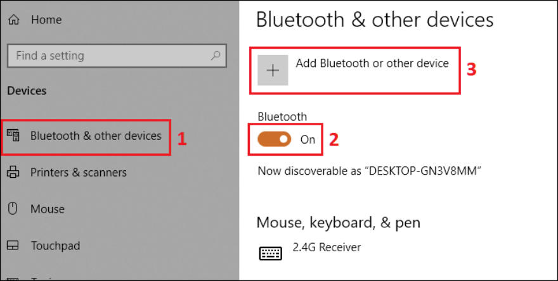Click the search magnifier icon
Screen dimensions: 558x281
[216, 56]
